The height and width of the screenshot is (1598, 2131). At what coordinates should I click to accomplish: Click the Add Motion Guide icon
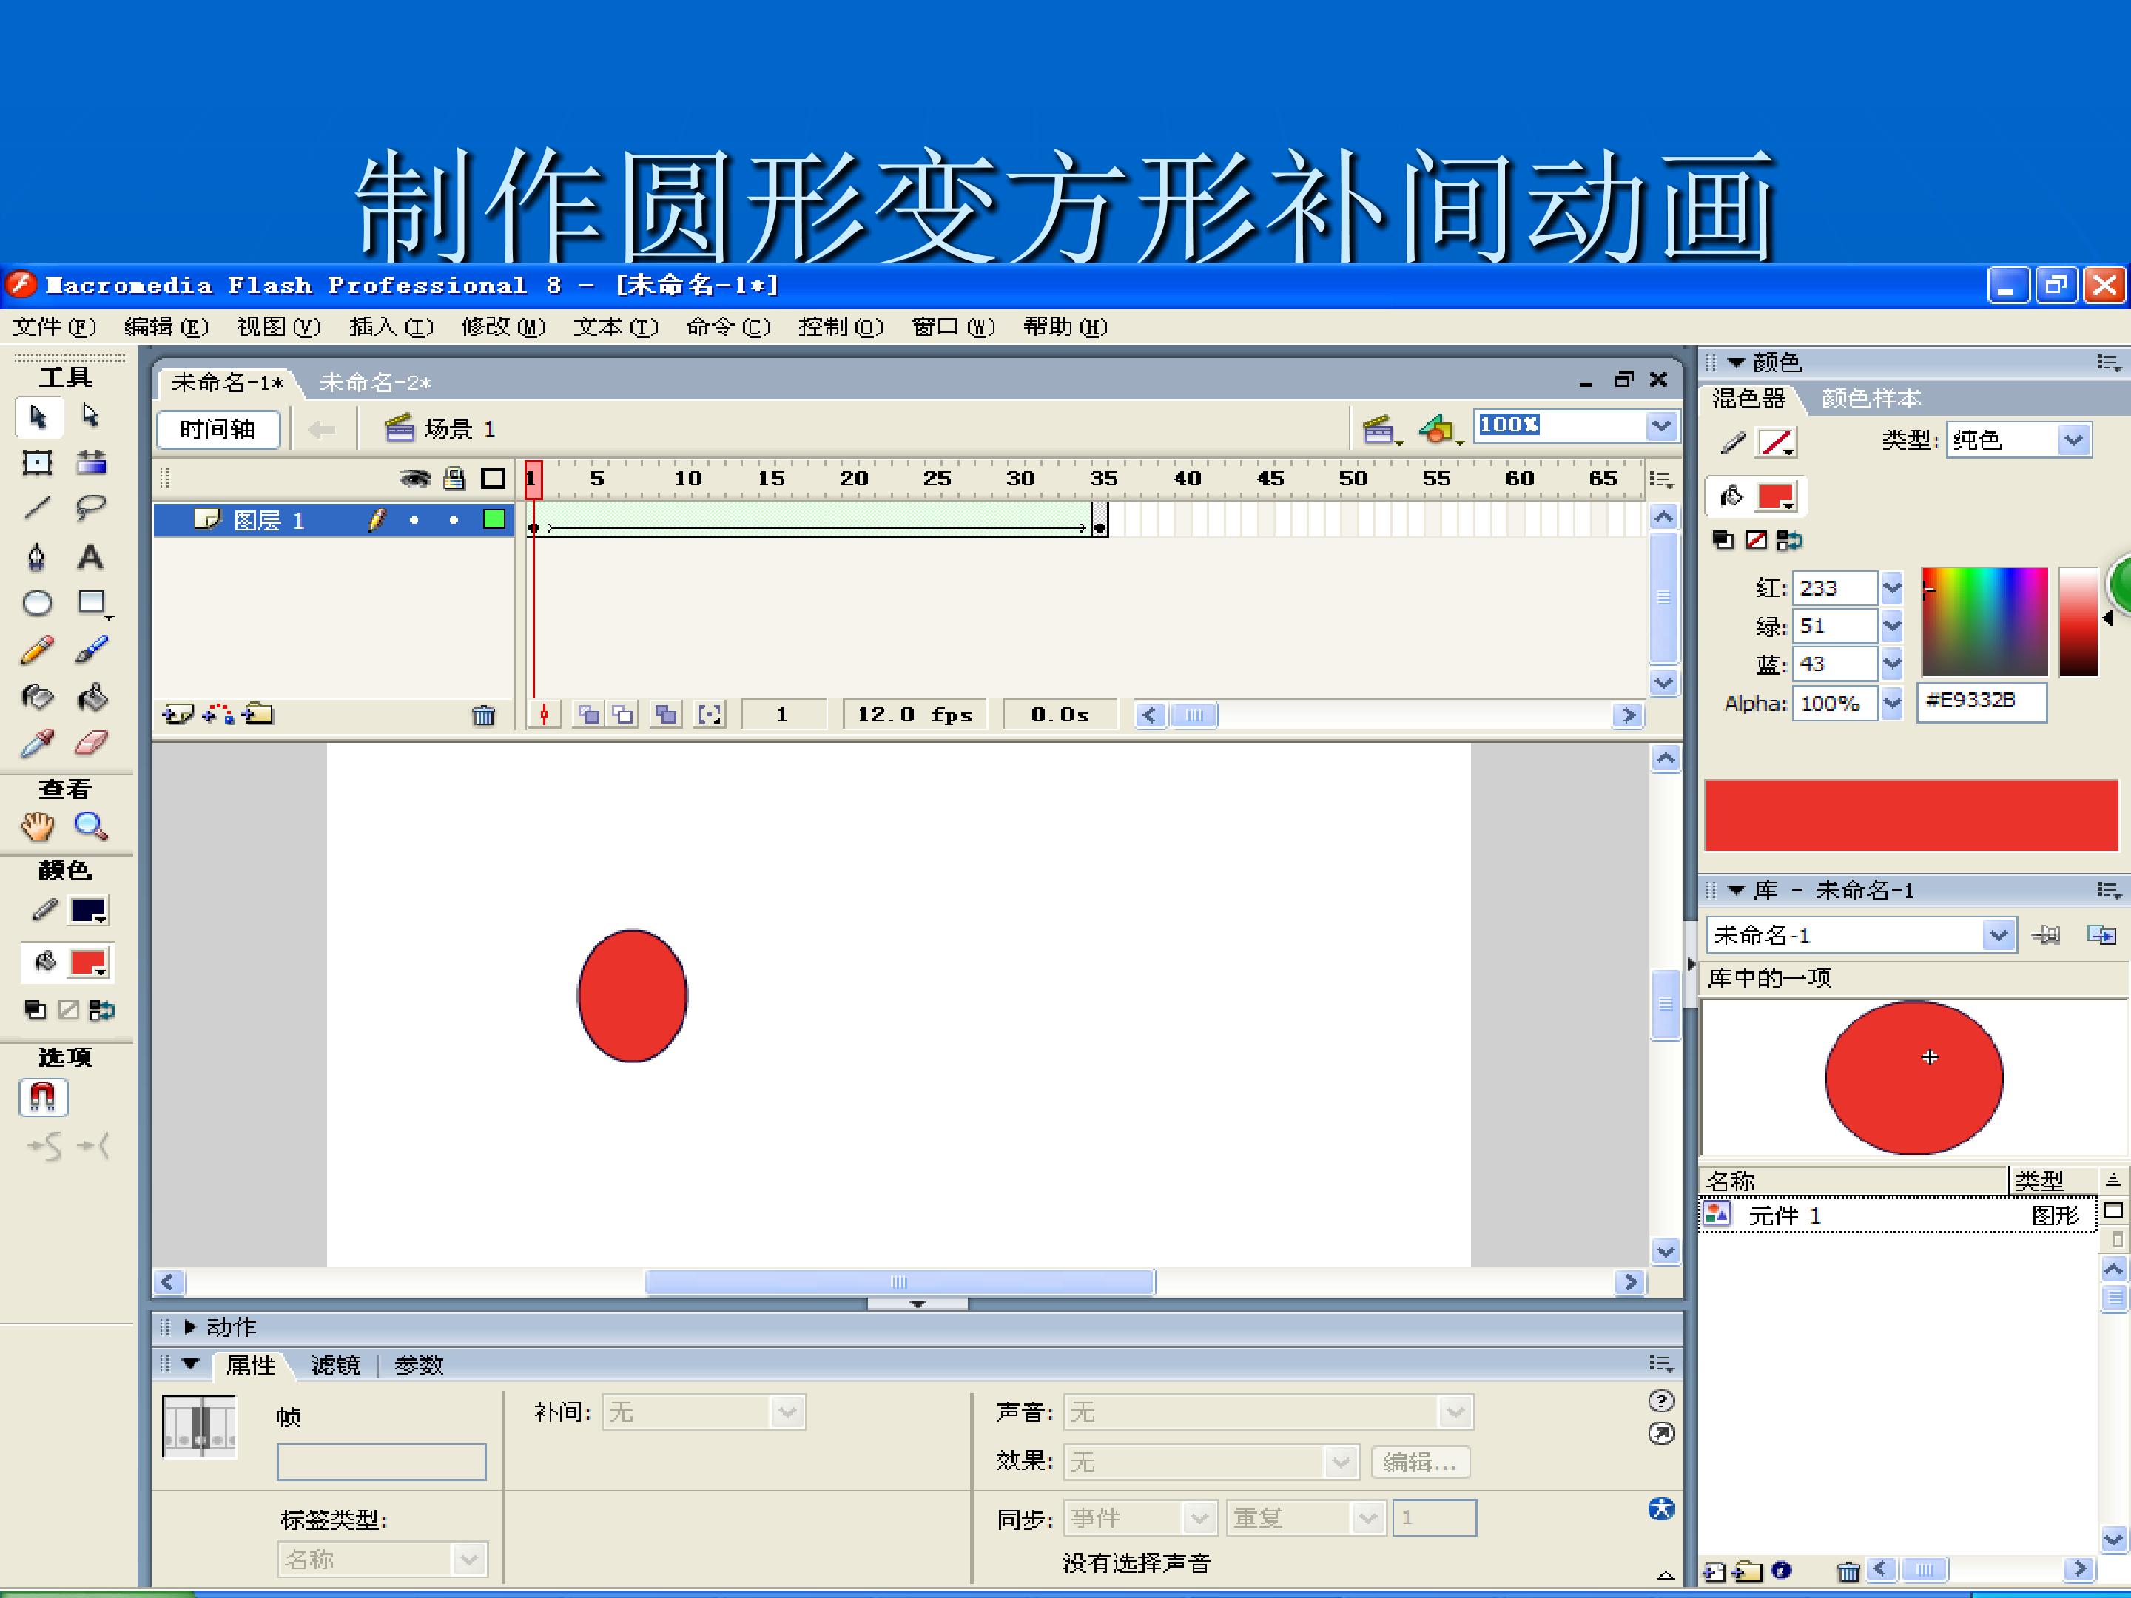(x=219, y=714)
